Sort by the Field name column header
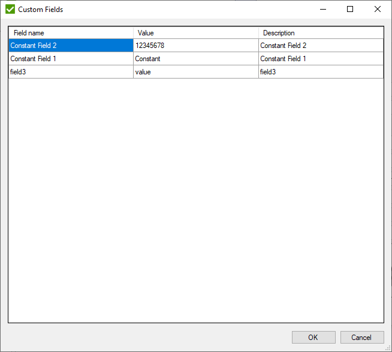392x352 pixels. point(71,33)
